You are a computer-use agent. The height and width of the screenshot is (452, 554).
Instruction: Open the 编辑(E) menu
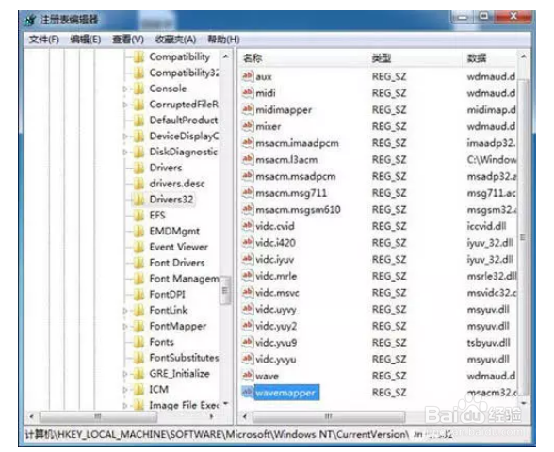coord(86,40)
